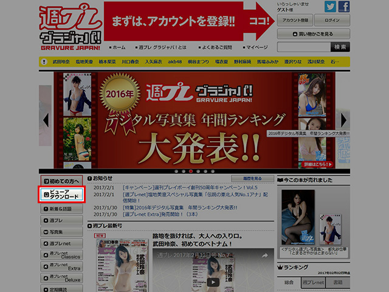This screenshot has width=389, height=292.
Task: Click the share arrow on the video
Action: [x=265, y=255]
